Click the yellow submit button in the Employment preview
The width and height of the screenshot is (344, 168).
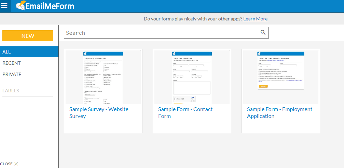(x=263, y=86)
